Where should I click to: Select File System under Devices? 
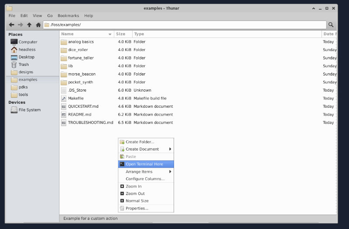pos(29,110)
